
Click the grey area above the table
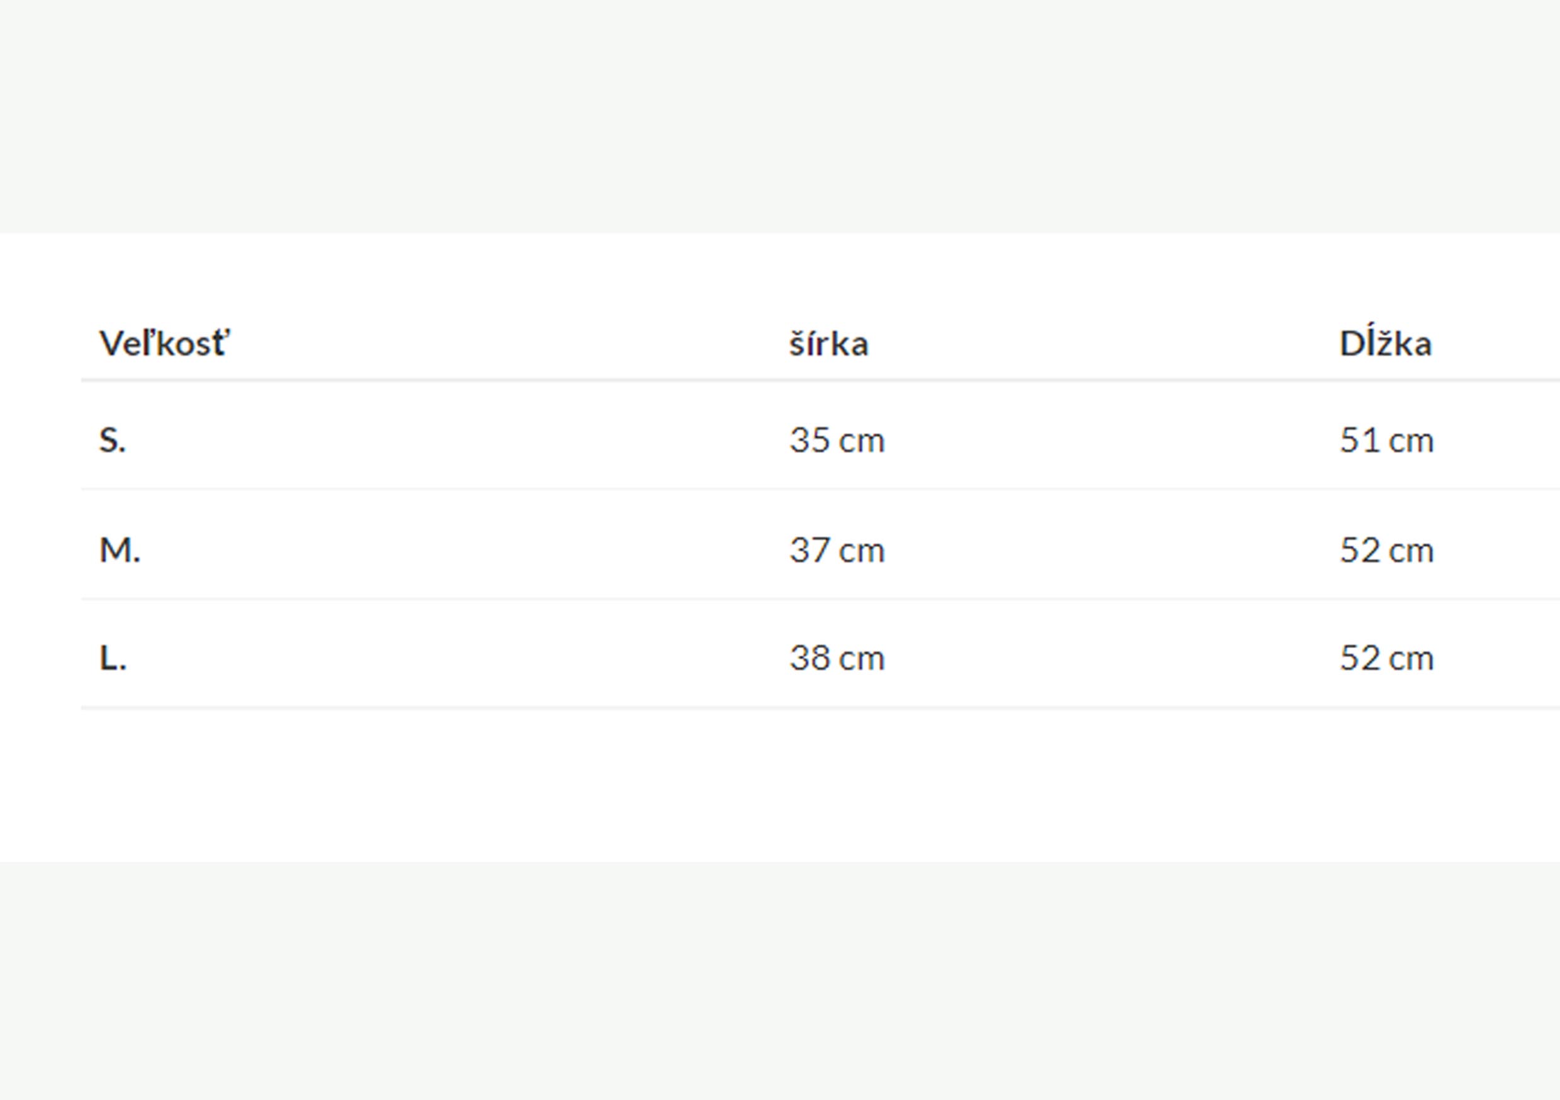(x=780, y=116)
